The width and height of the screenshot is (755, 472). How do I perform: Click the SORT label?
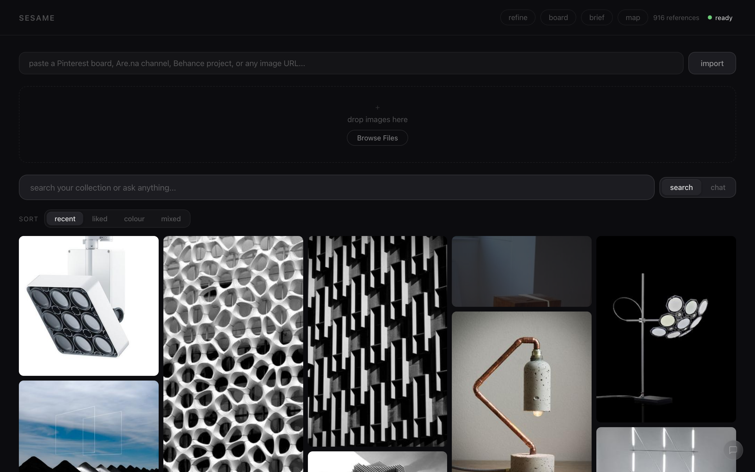(x=28, y=219)
